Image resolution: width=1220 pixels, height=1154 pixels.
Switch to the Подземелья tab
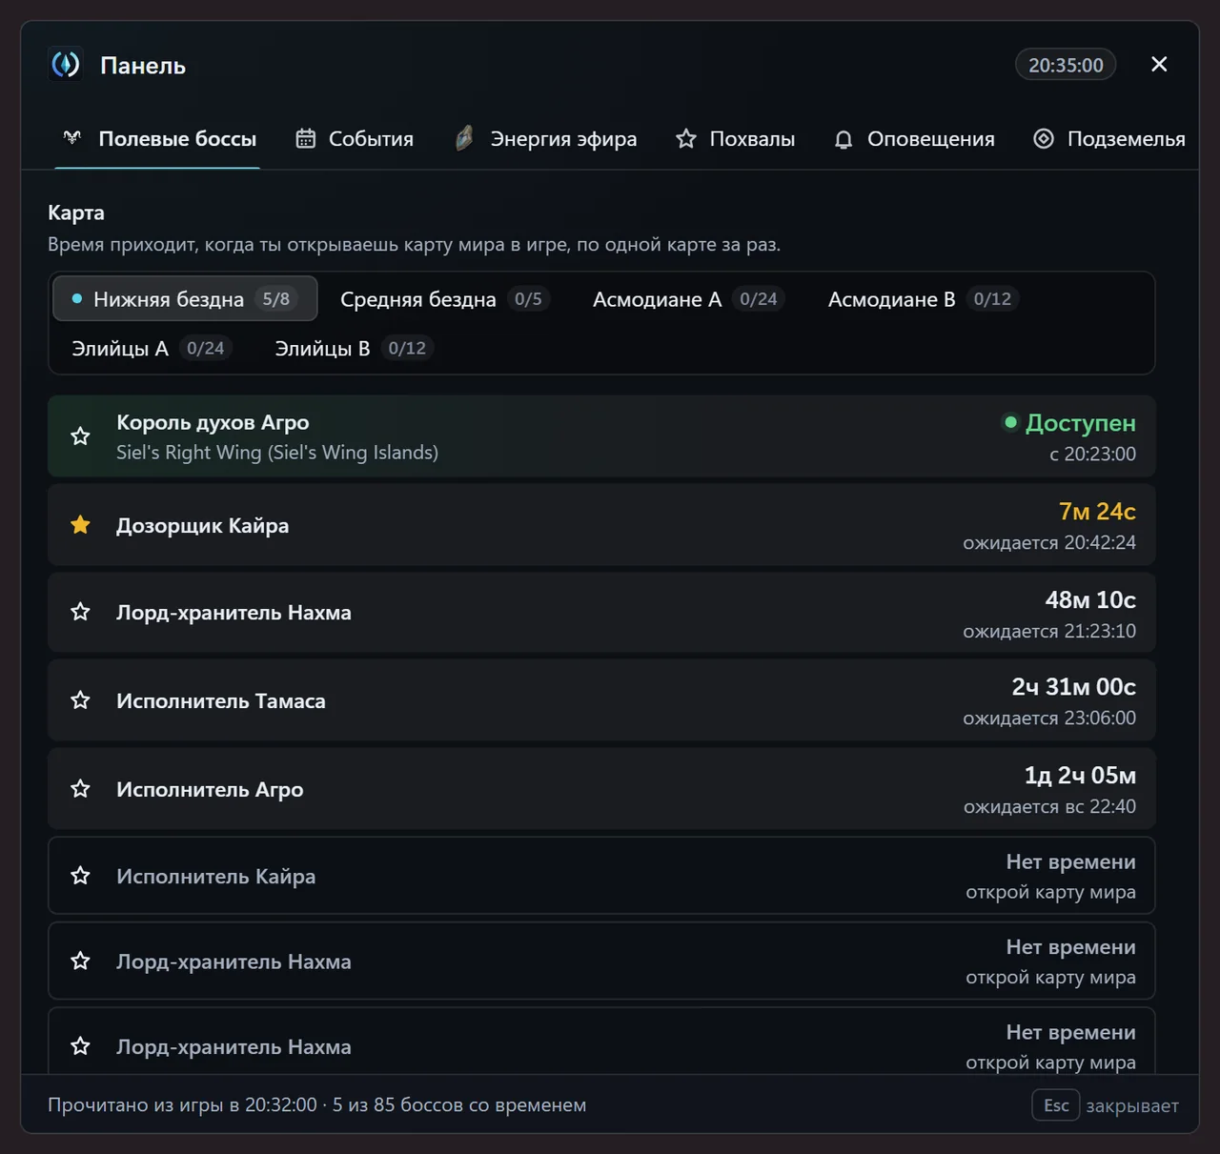click(1109, 139)
